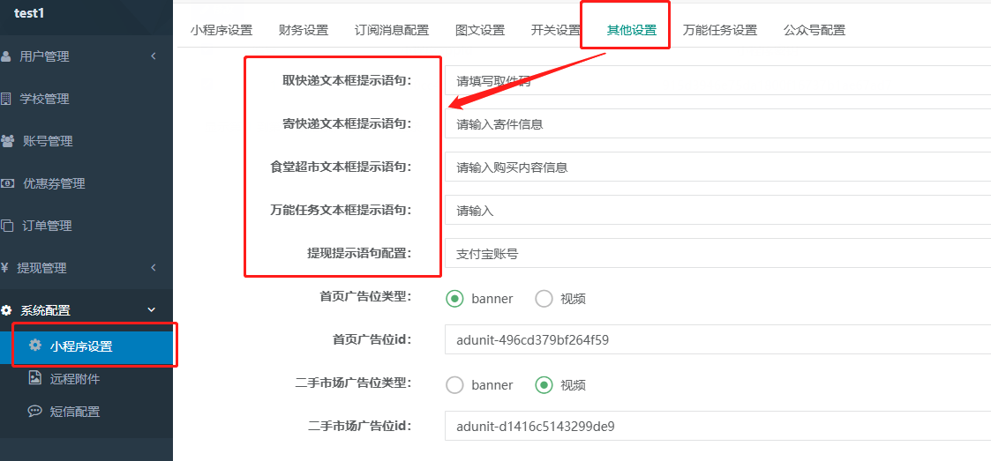Screen dimensions: 991x461
Task: Select banner for 二手市场广告位类型
Action: 454,384
